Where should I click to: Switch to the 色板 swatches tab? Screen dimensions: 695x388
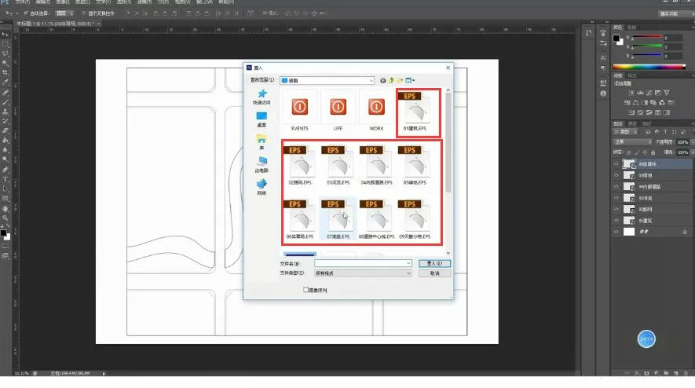pos(631,27)
